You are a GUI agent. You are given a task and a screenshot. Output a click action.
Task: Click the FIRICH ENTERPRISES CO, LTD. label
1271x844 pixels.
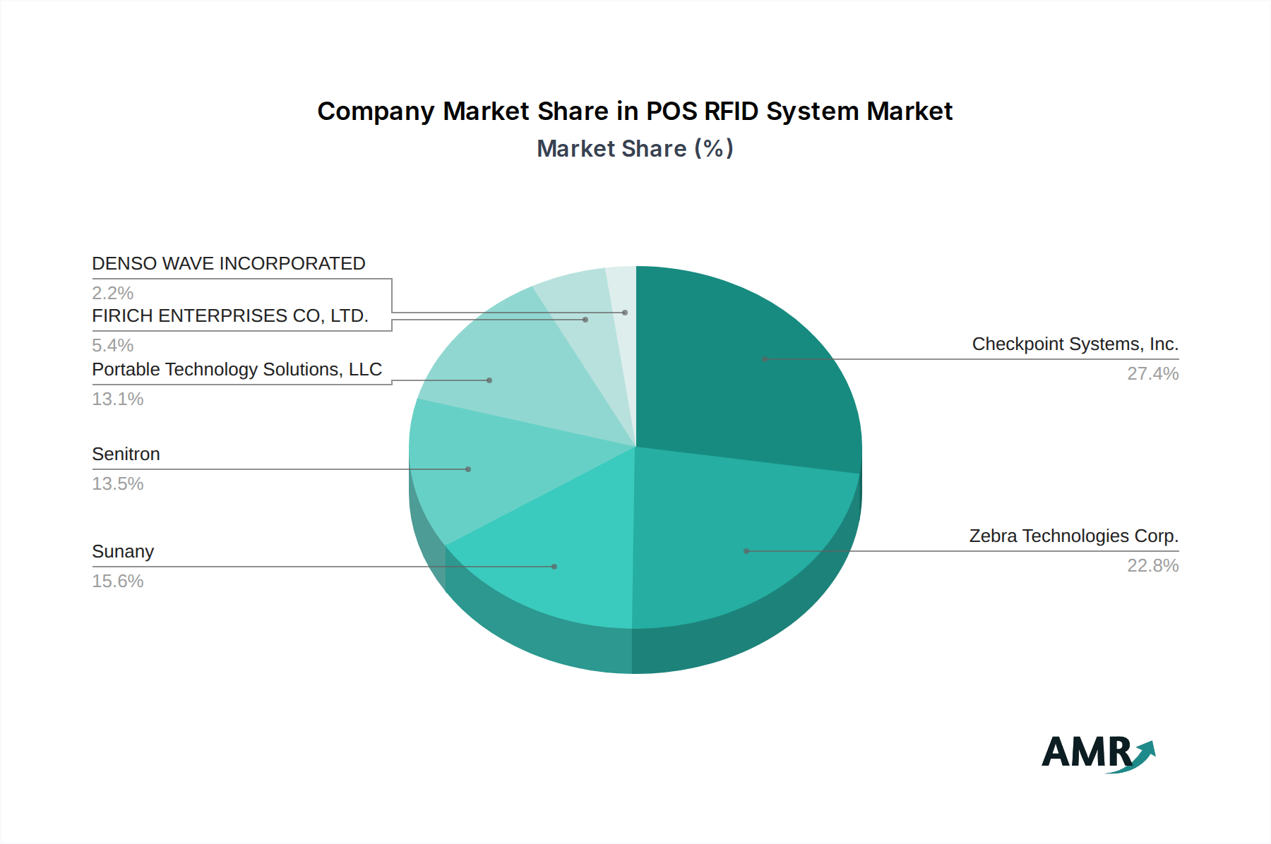coord(230,316)
